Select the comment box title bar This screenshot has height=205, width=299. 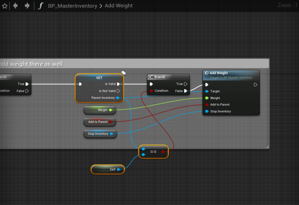click(x=146, y=64)
